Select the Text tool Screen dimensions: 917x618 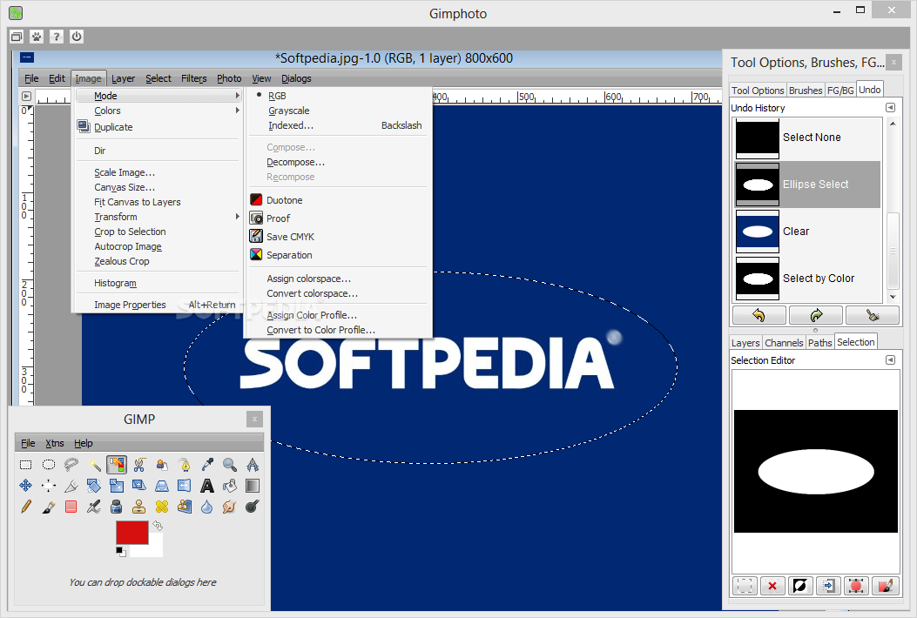coord(207,486)
